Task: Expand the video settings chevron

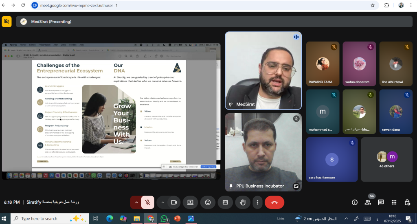Action: click(162, 202)
